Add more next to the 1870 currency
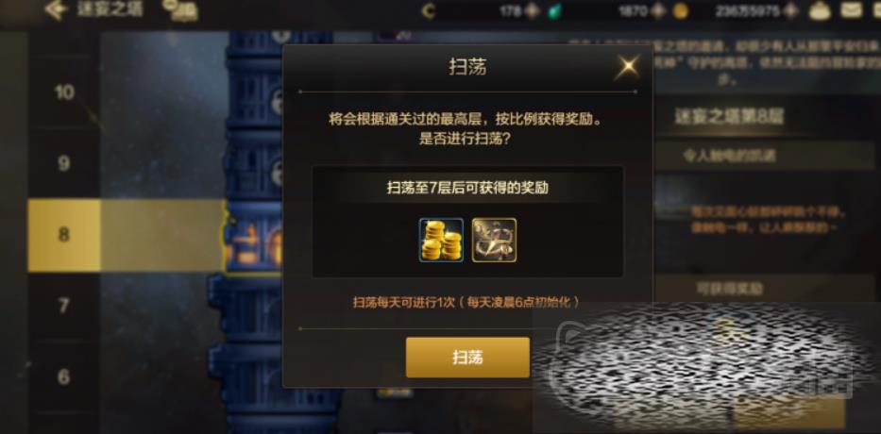 [x=658, y=10]
